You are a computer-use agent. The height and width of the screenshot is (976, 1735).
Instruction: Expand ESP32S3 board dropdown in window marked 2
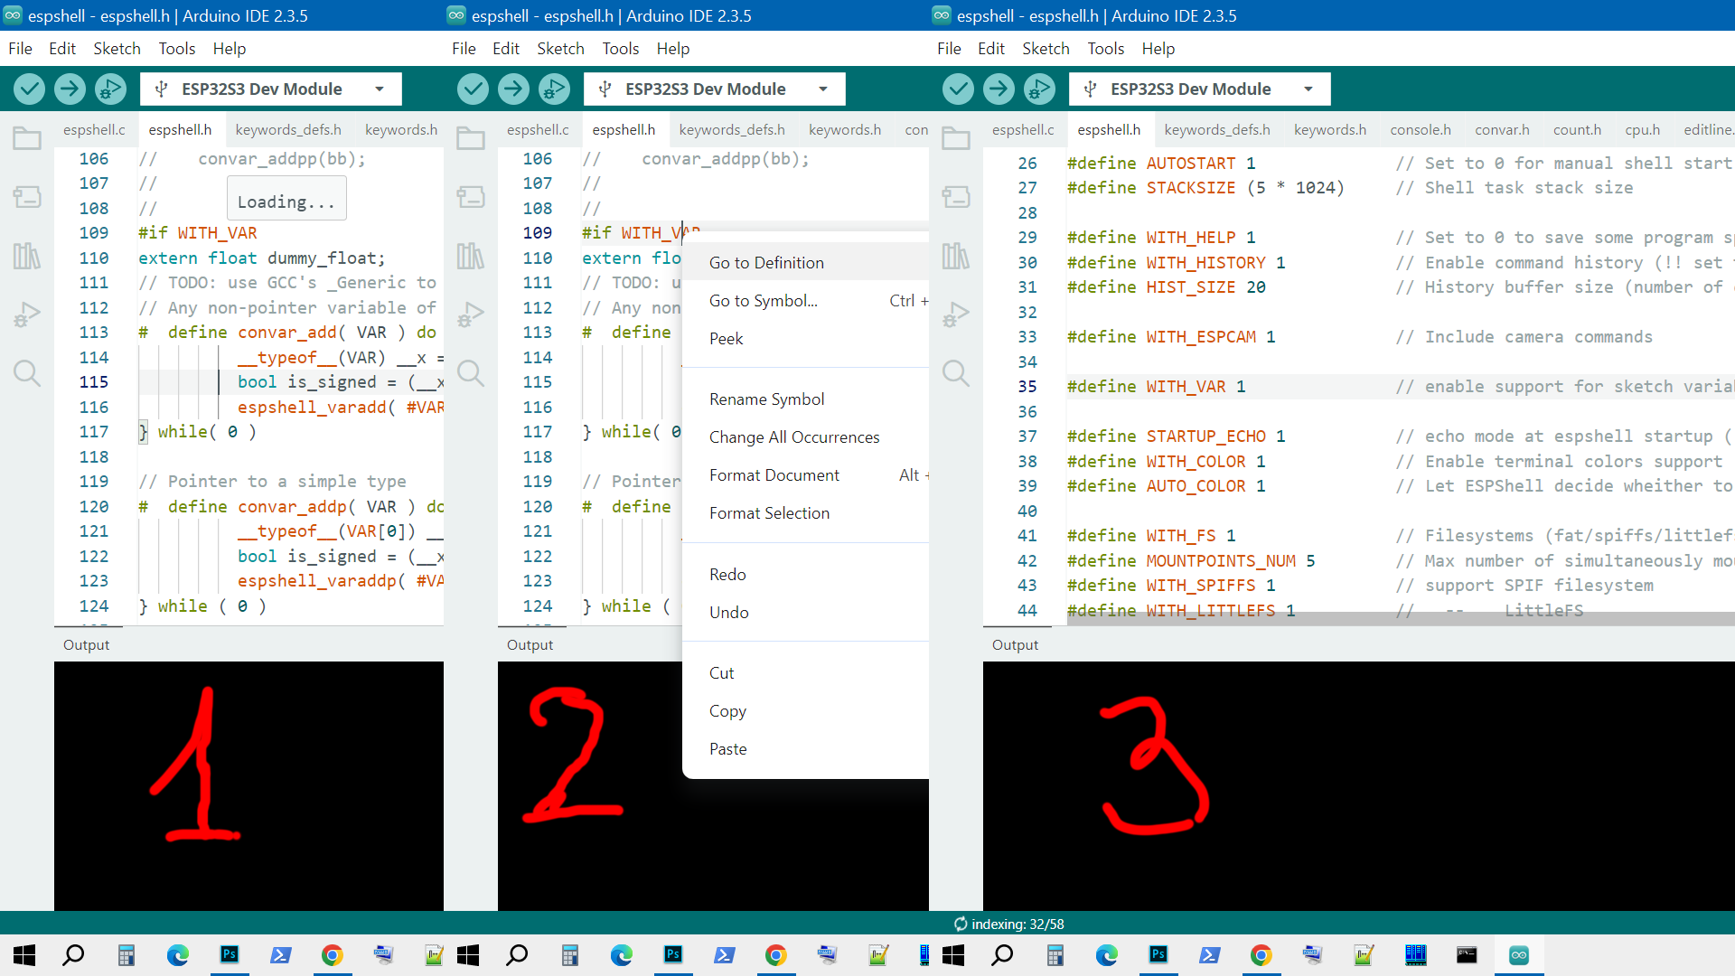823,89
